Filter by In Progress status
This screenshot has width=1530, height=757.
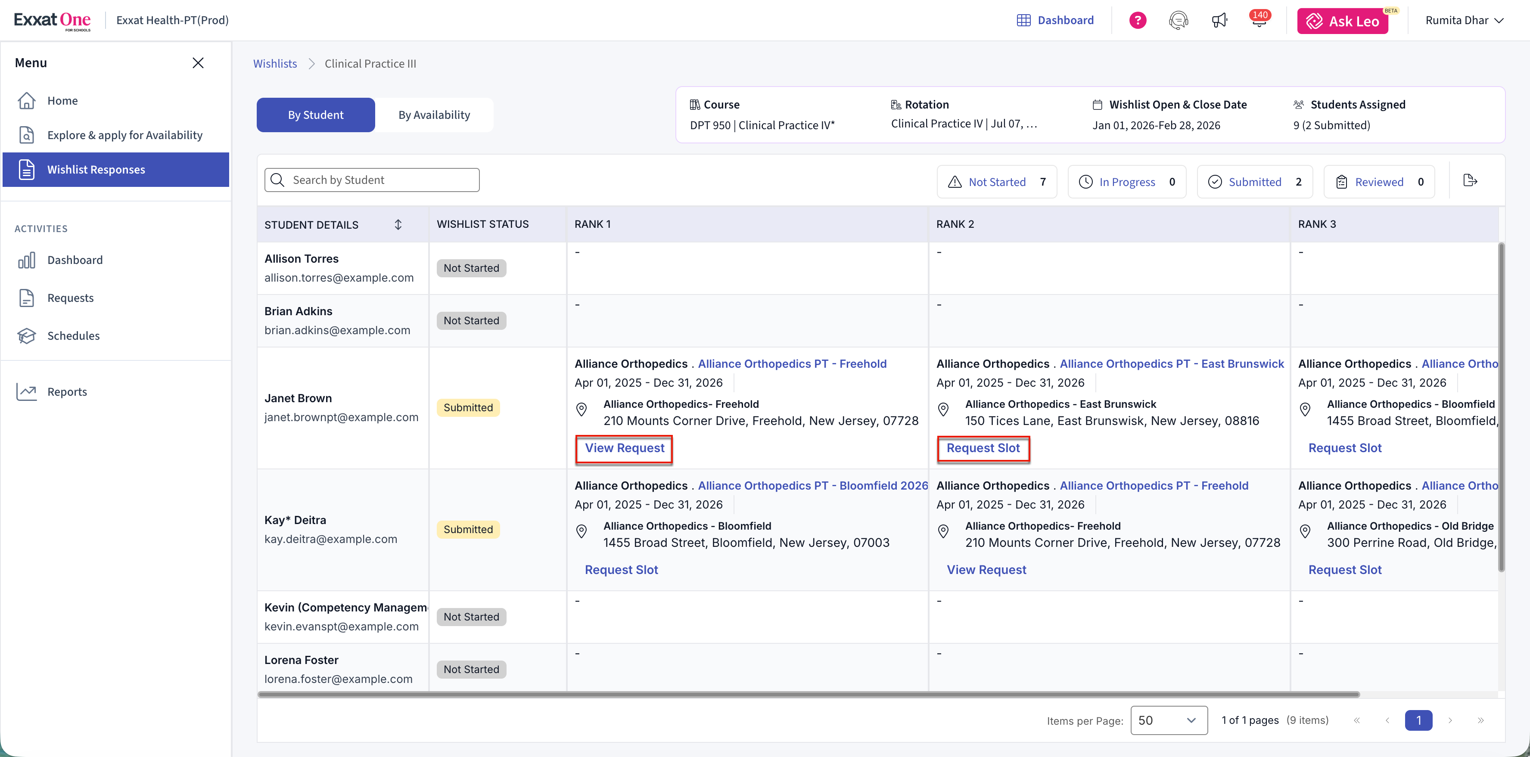point(1127,182)
